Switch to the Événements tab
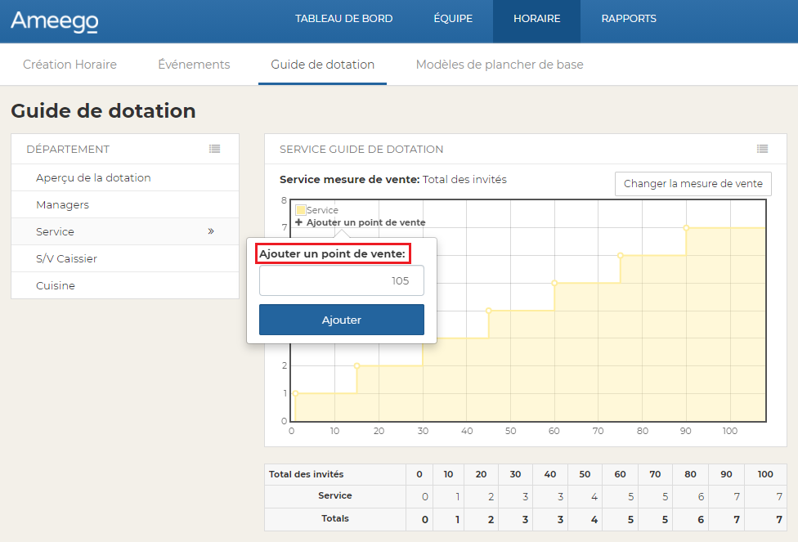 194,65
